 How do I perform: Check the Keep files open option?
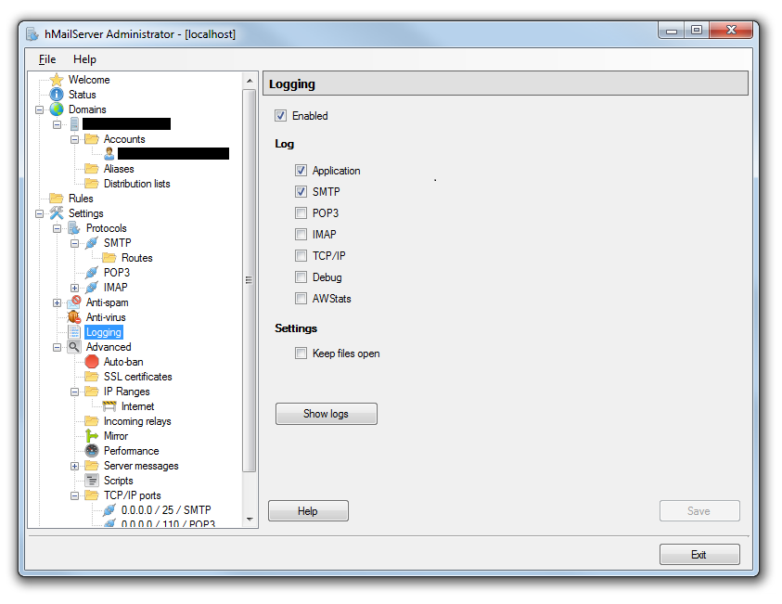(x=301, y=353)
